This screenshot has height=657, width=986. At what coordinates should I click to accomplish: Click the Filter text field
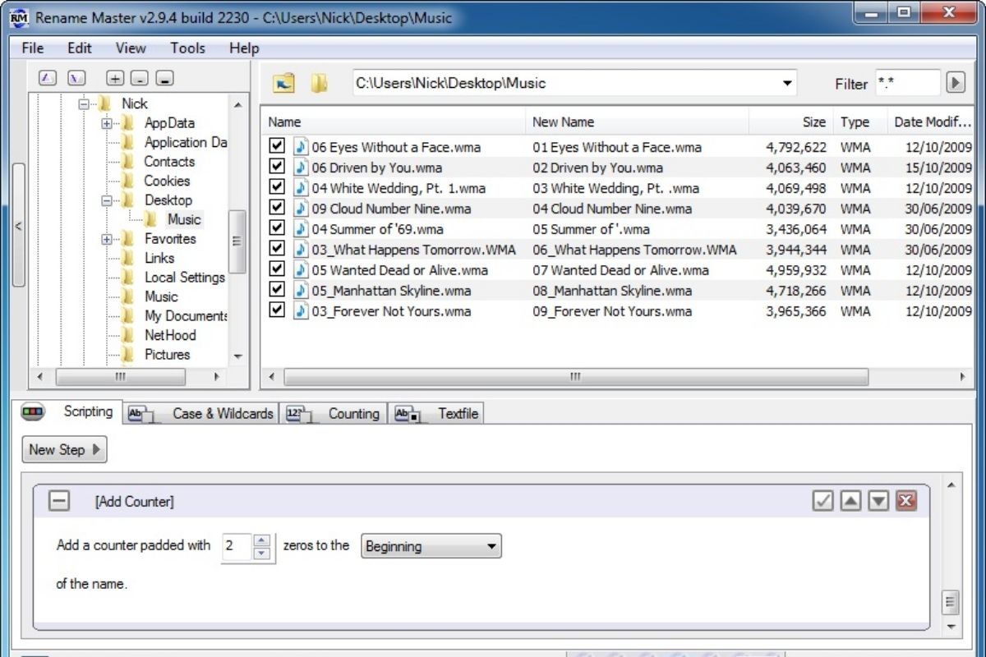[x=907, y=83]
